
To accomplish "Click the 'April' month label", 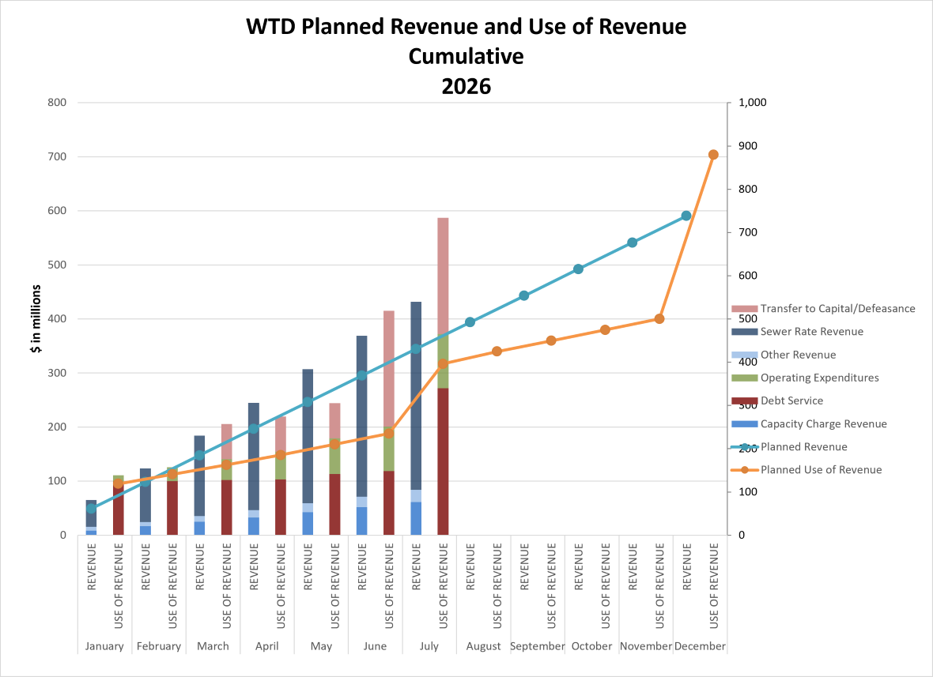I will click(x=266, y=646).
